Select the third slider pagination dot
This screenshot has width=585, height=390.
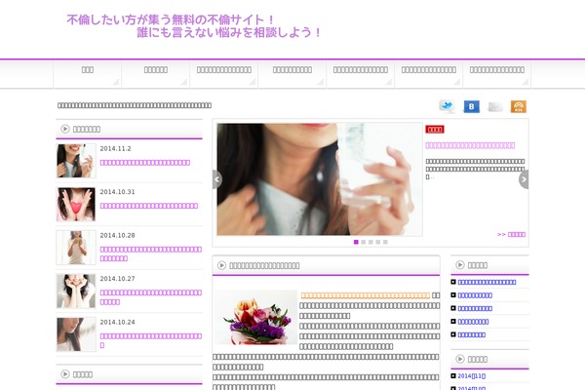370,242
